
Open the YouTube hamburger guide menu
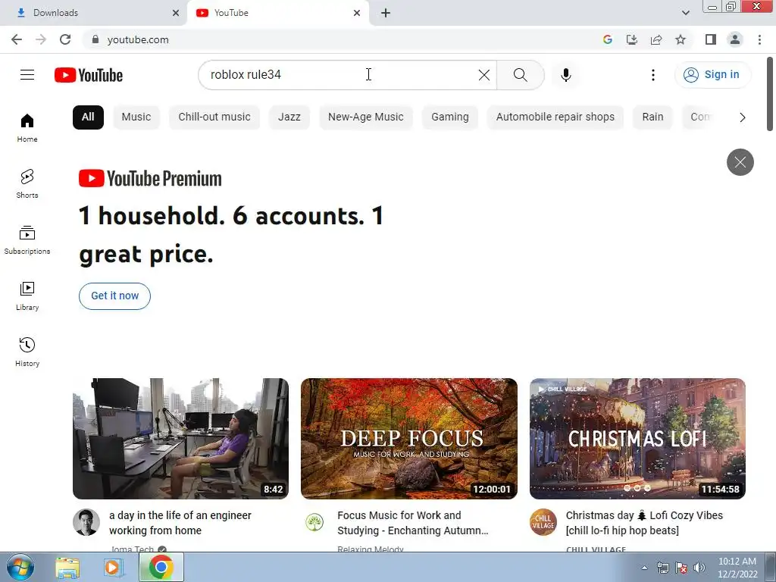[27, 75]
